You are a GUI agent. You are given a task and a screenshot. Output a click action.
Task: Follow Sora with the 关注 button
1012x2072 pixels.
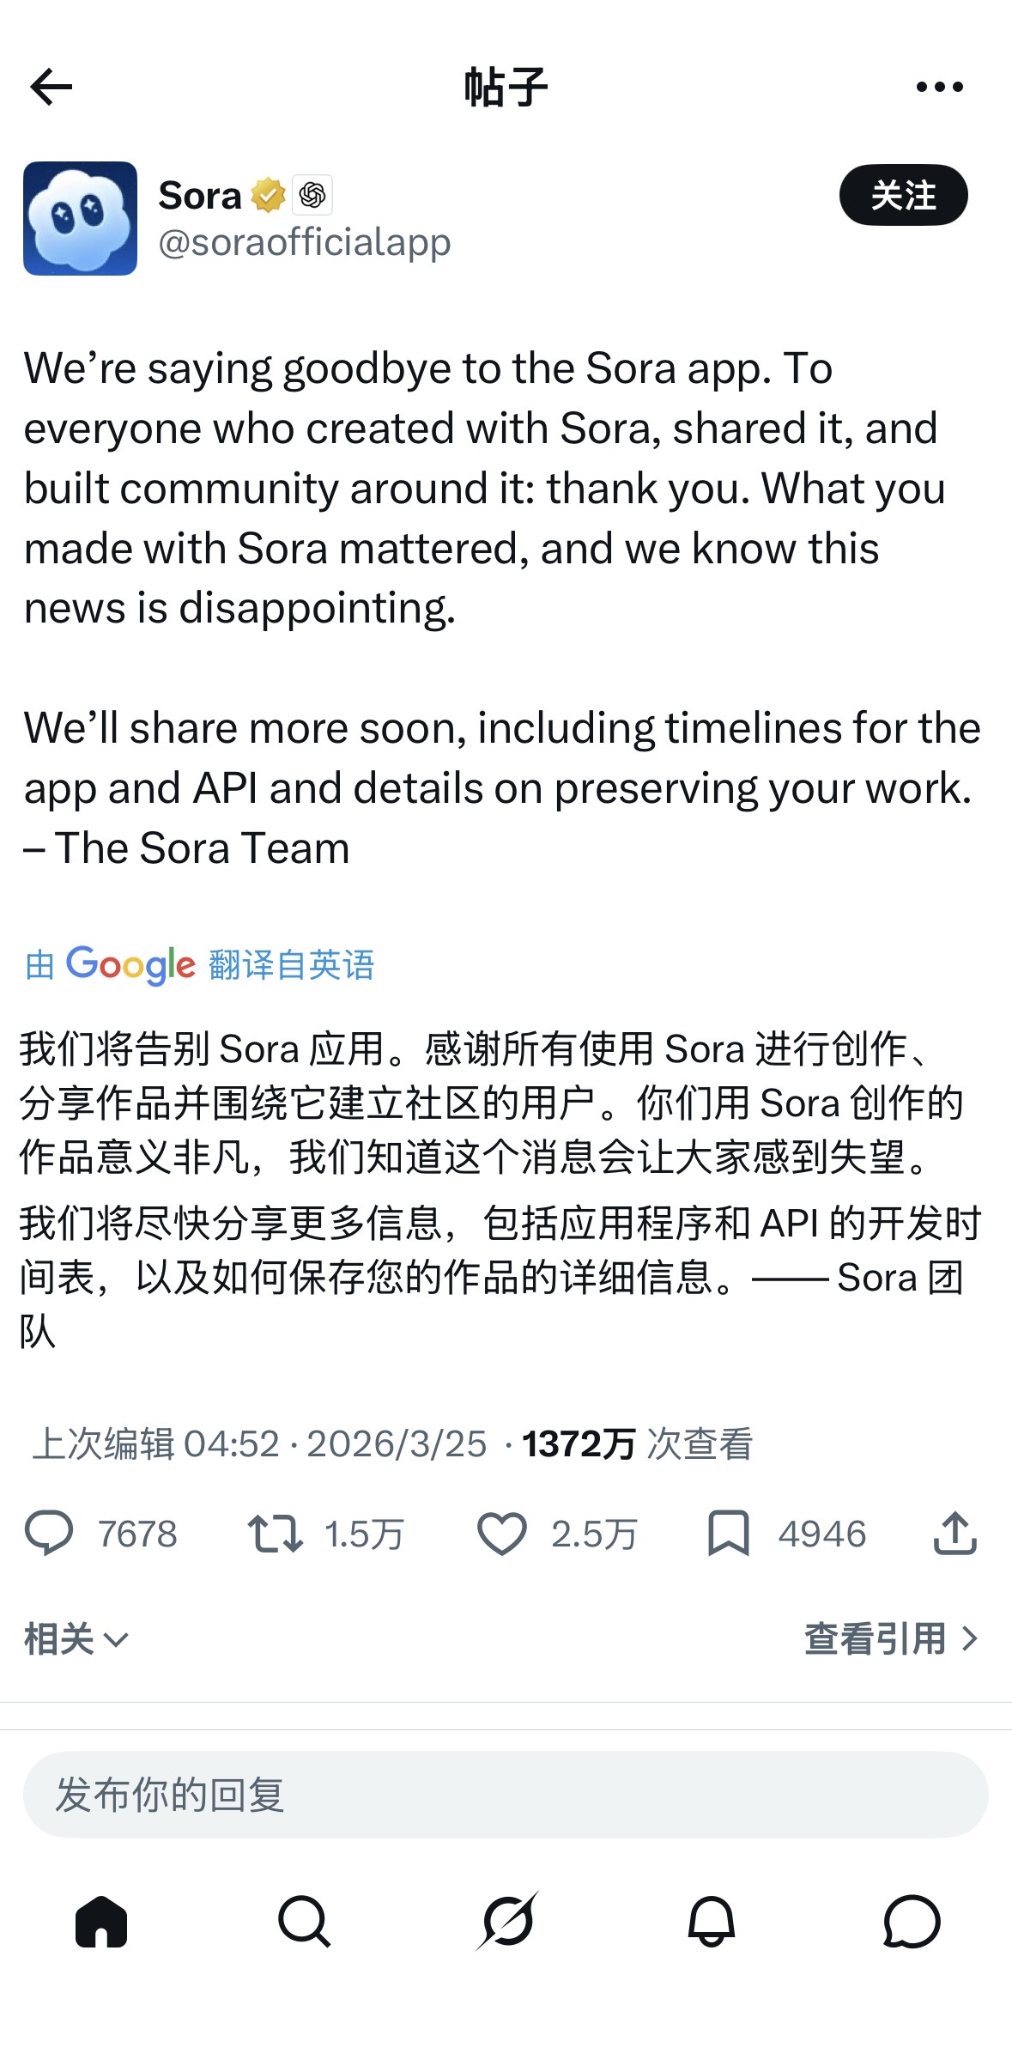(903, 196)
